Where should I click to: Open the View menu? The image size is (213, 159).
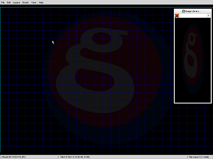34,2
